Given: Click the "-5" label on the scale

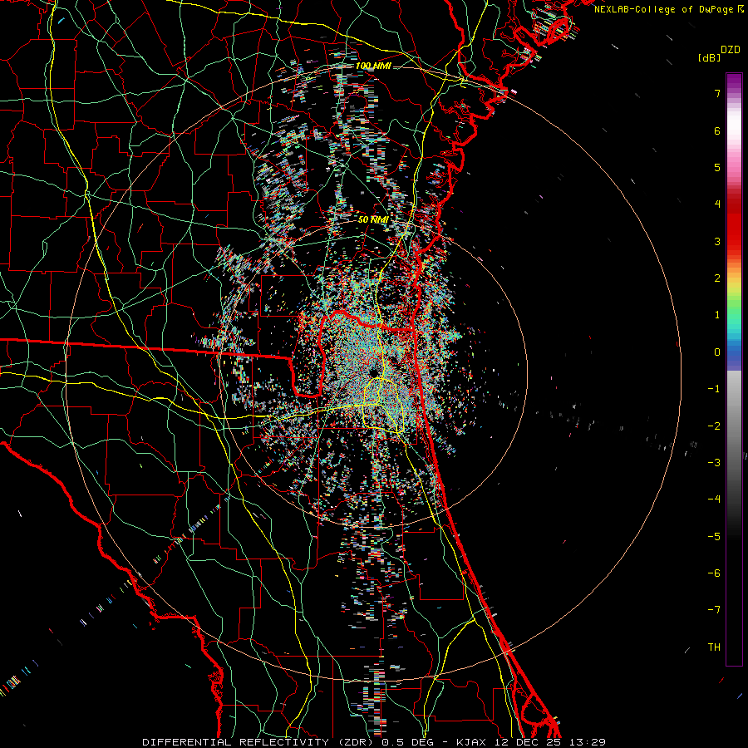Looking at the screenshot, I should pyautogui.click(x=714, y=537).
